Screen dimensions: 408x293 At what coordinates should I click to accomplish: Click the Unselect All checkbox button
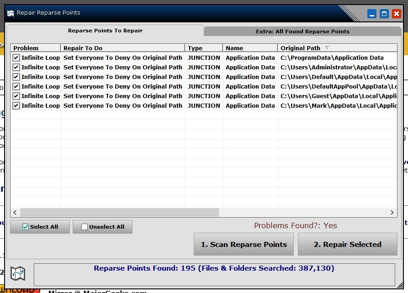(x=102, y=227)
